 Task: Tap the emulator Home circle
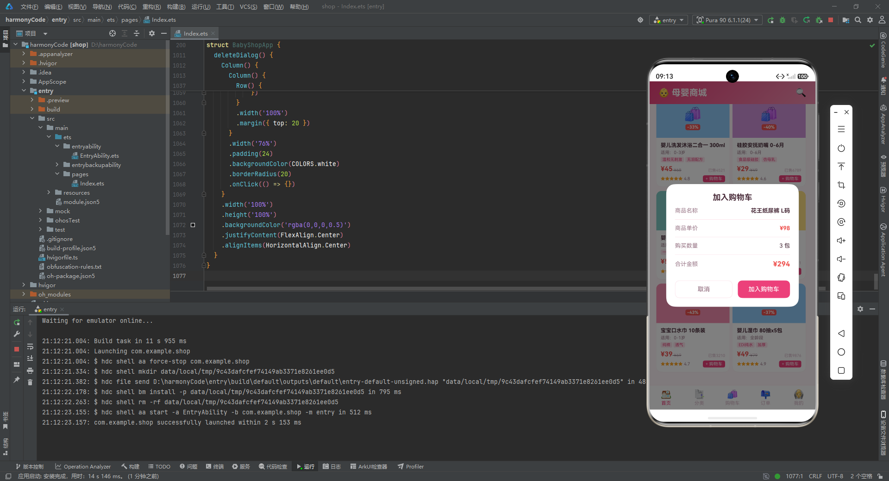(841, 352)
